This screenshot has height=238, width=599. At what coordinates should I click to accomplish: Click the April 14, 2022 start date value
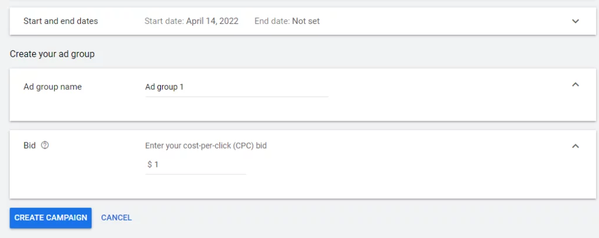[212, 22]
